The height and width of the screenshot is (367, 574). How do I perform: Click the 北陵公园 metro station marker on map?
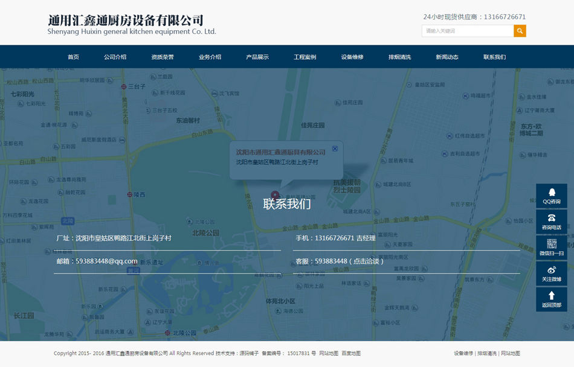[x=167, y=333]
